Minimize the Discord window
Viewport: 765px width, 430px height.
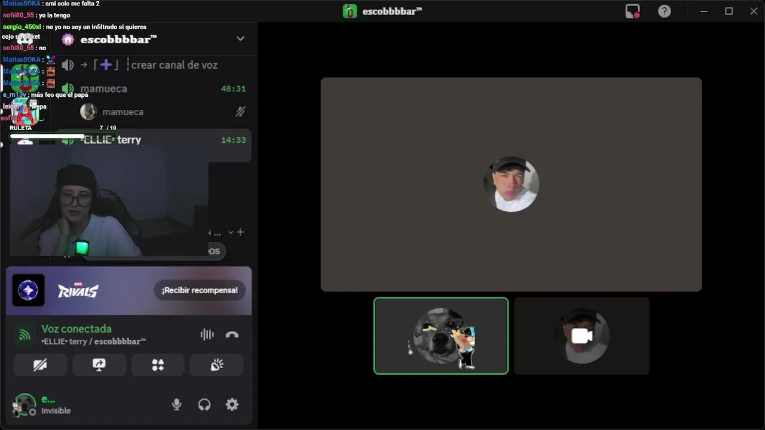[x=704, y=11]
